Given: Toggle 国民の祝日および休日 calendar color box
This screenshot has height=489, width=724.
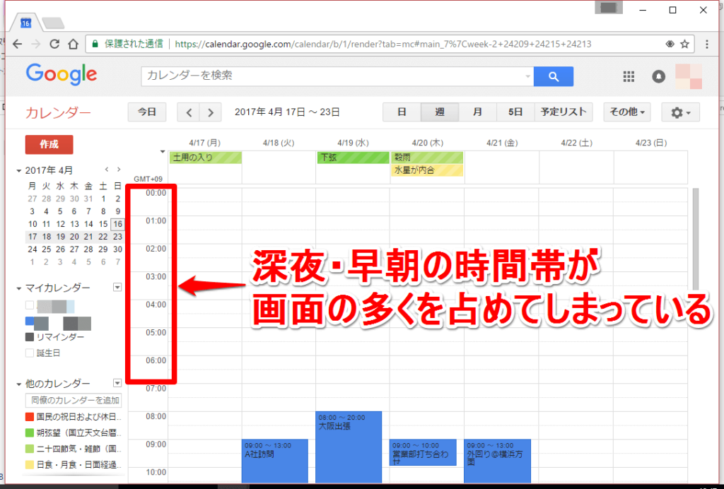Looking at the screenshot, I should coord(30,417).
